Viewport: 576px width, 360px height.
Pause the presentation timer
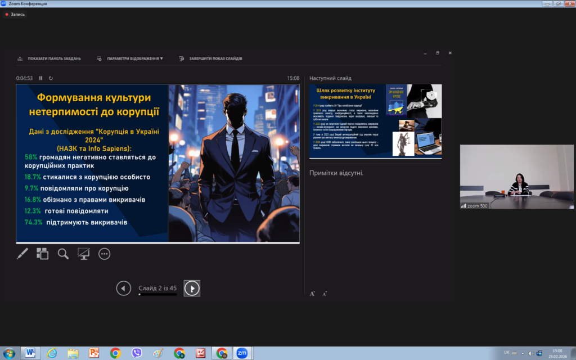tap(40, 78)
